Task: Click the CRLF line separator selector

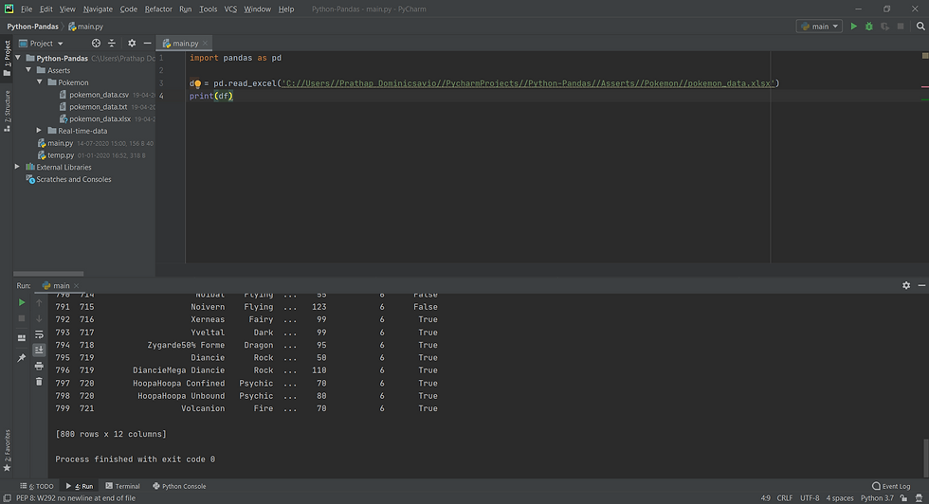Action: point(785,498)
